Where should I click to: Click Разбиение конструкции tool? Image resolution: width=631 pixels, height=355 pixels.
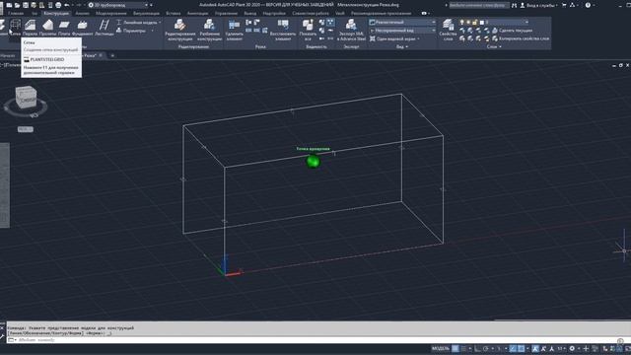point(209,31)
